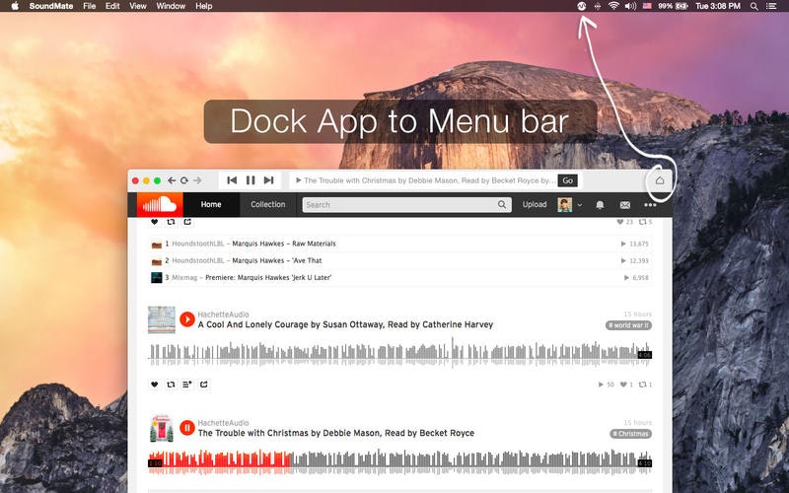Screen dimensions: 789x493
Task: Switch to the Collection tab
Action: (267, 205)
